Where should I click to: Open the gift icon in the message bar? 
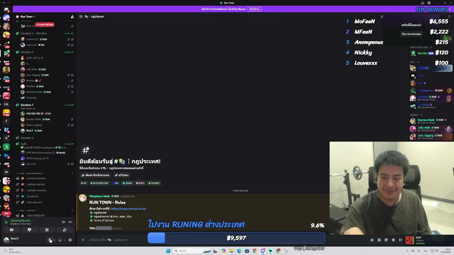coord(372,240)
